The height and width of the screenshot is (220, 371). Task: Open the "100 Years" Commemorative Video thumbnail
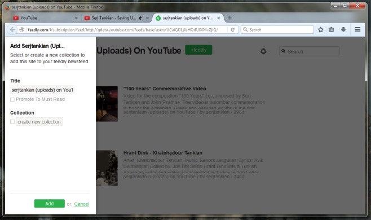click(107, 104)
